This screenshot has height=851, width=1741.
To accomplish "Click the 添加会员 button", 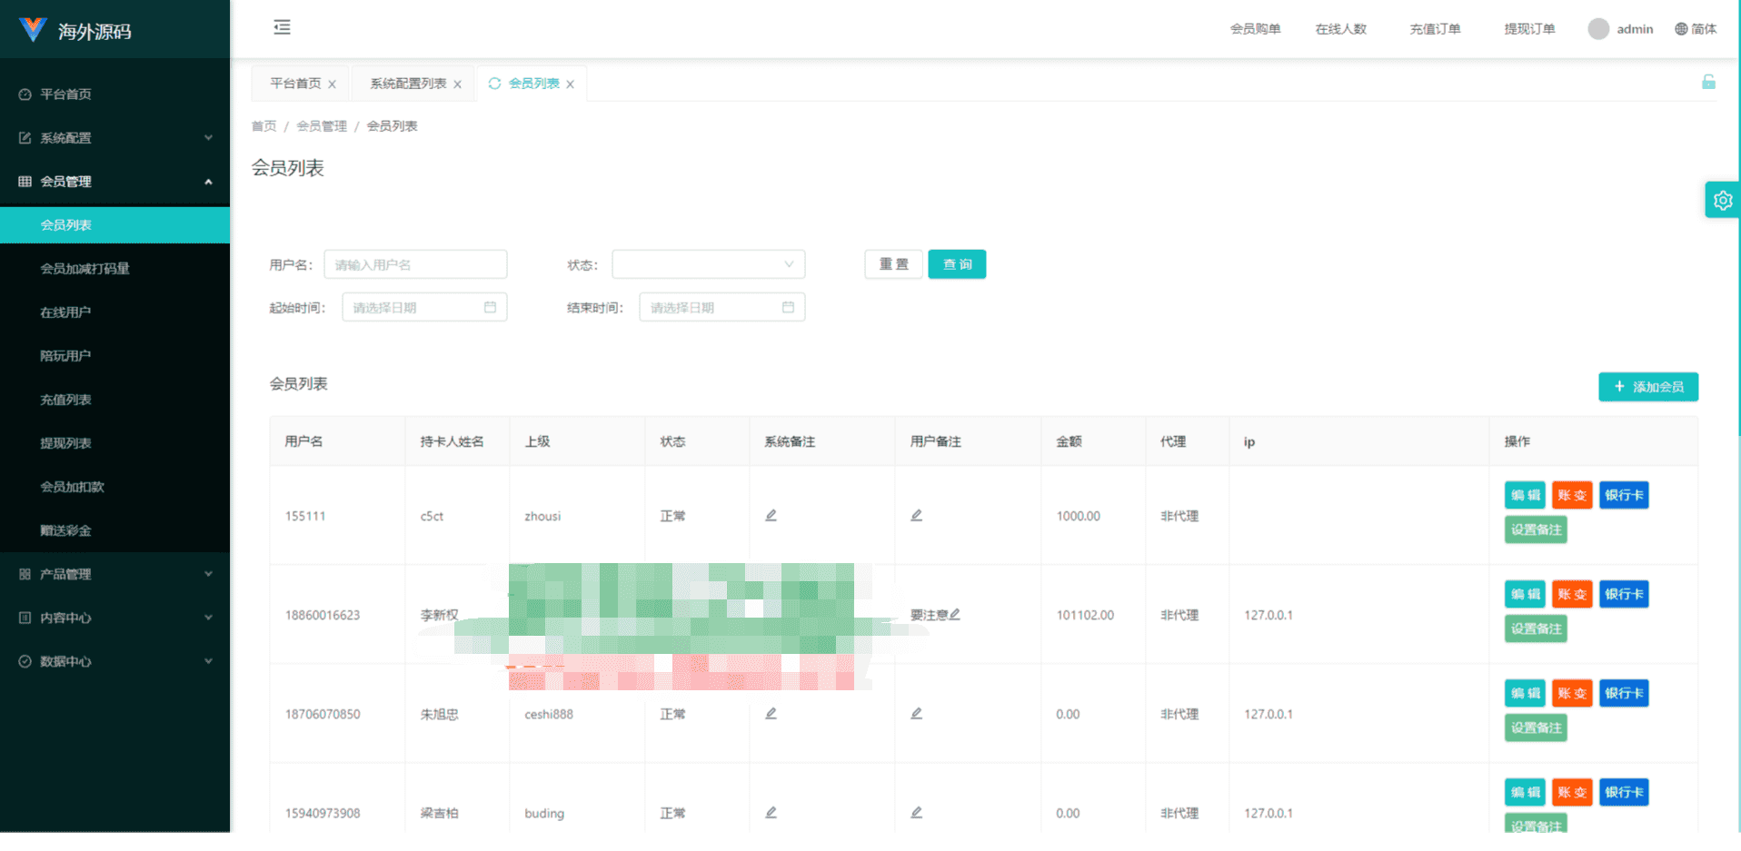I will coord(1648,387).
